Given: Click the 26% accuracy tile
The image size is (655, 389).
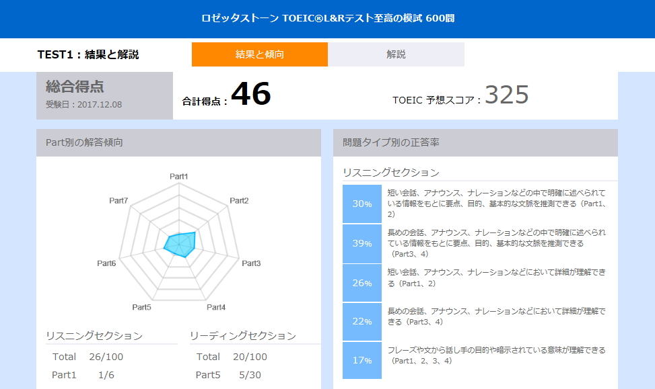Looking at the screenshot, I should (362, 283).
